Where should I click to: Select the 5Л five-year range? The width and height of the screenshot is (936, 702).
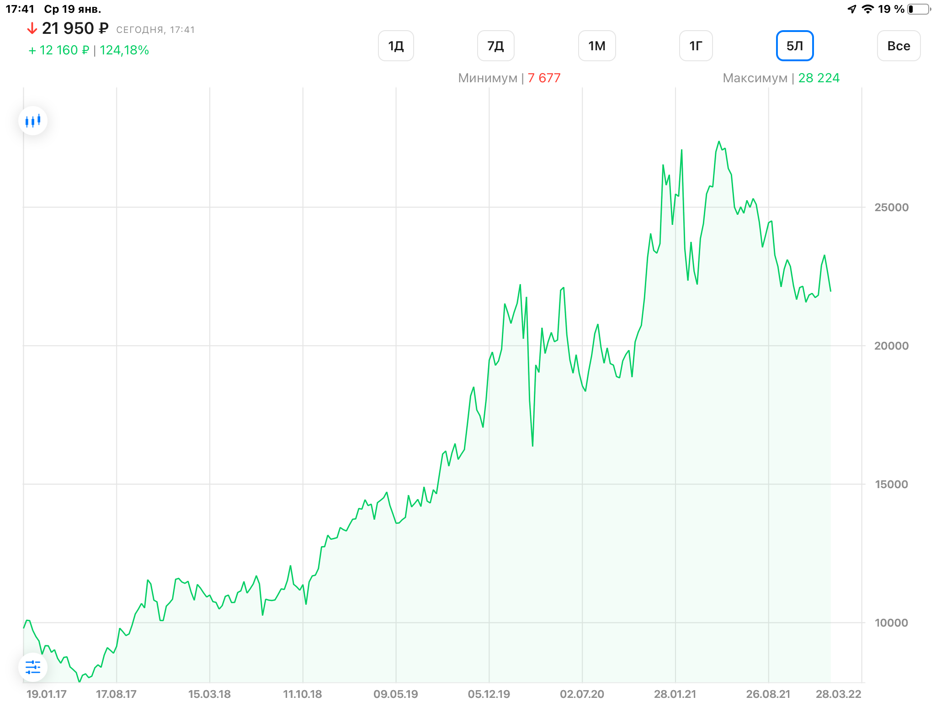[x=795, y=46]
